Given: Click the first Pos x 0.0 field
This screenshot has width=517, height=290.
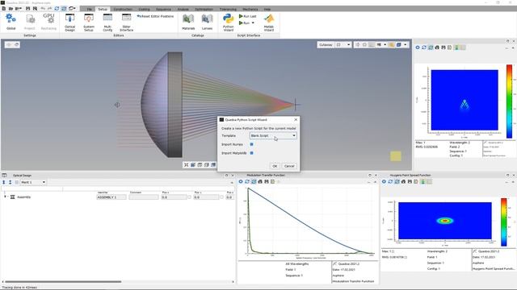Looking at the screenshot, I should [x=174, y=197].
